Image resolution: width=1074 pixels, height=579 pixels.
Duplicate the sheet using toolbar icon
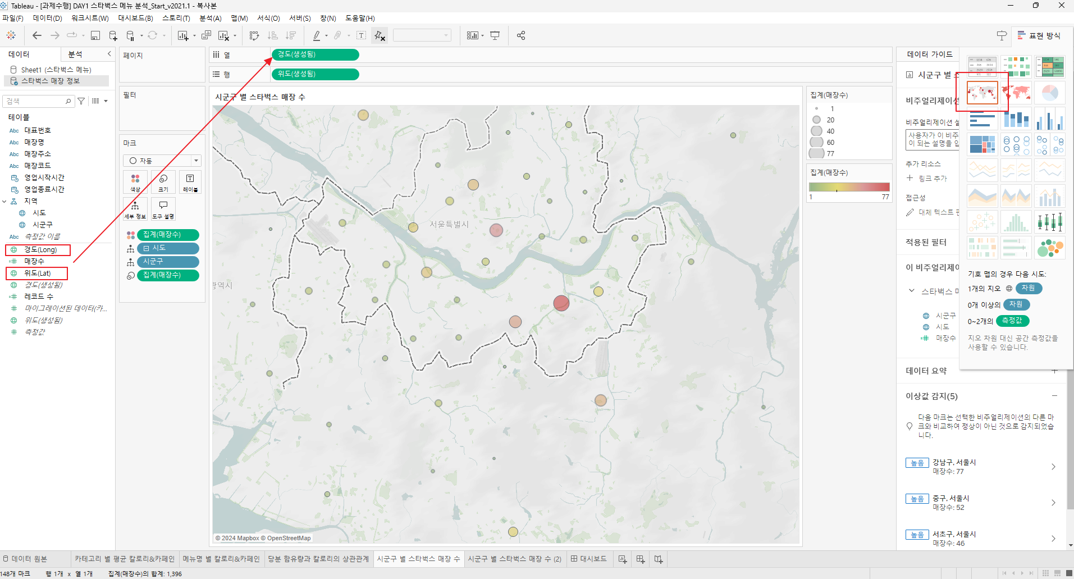(206, 35)
